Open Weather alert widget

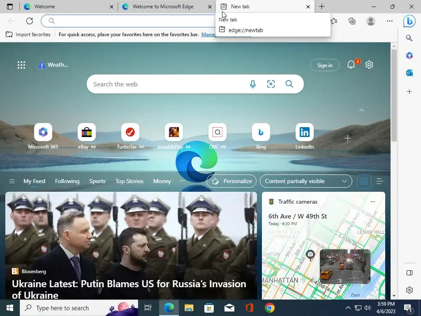click(x=53, y=65)
